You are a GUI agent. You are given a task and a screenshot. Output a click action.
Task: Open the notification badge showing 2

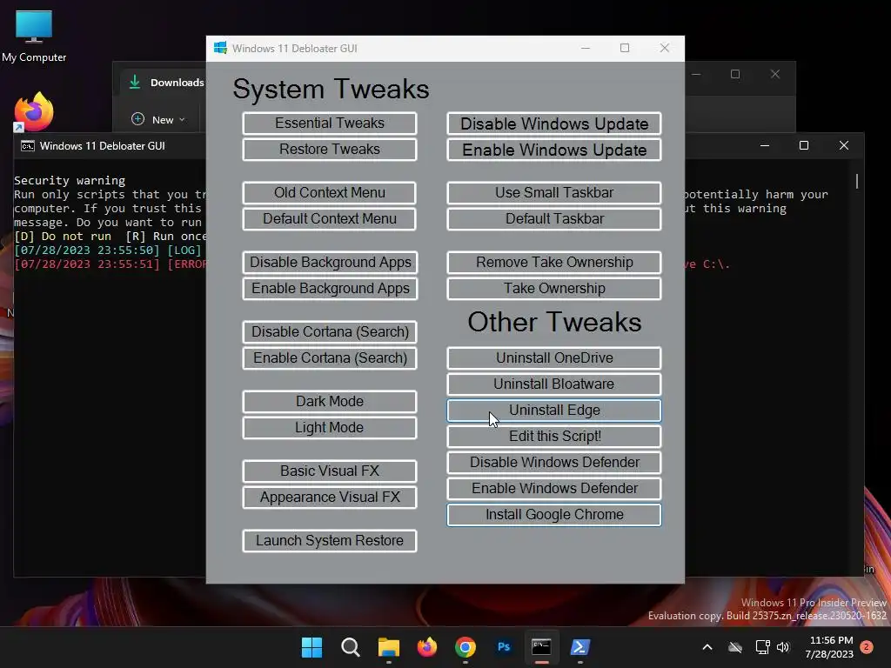point(867,646)
